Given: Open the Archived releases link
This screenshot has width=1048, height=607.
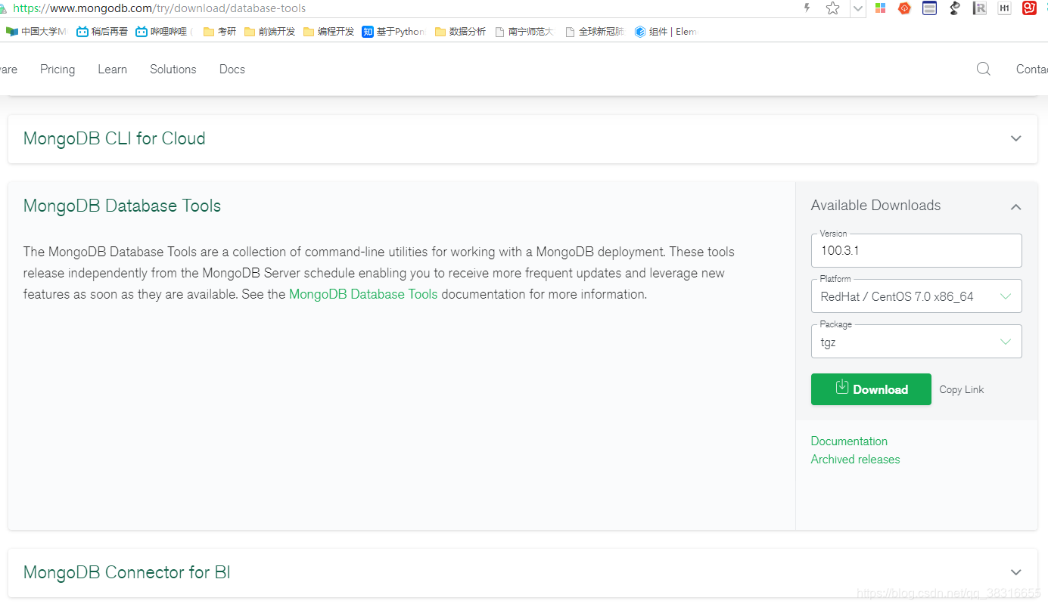Looking at the screenshot, I should pyautogui.click(x=855, y=459).
